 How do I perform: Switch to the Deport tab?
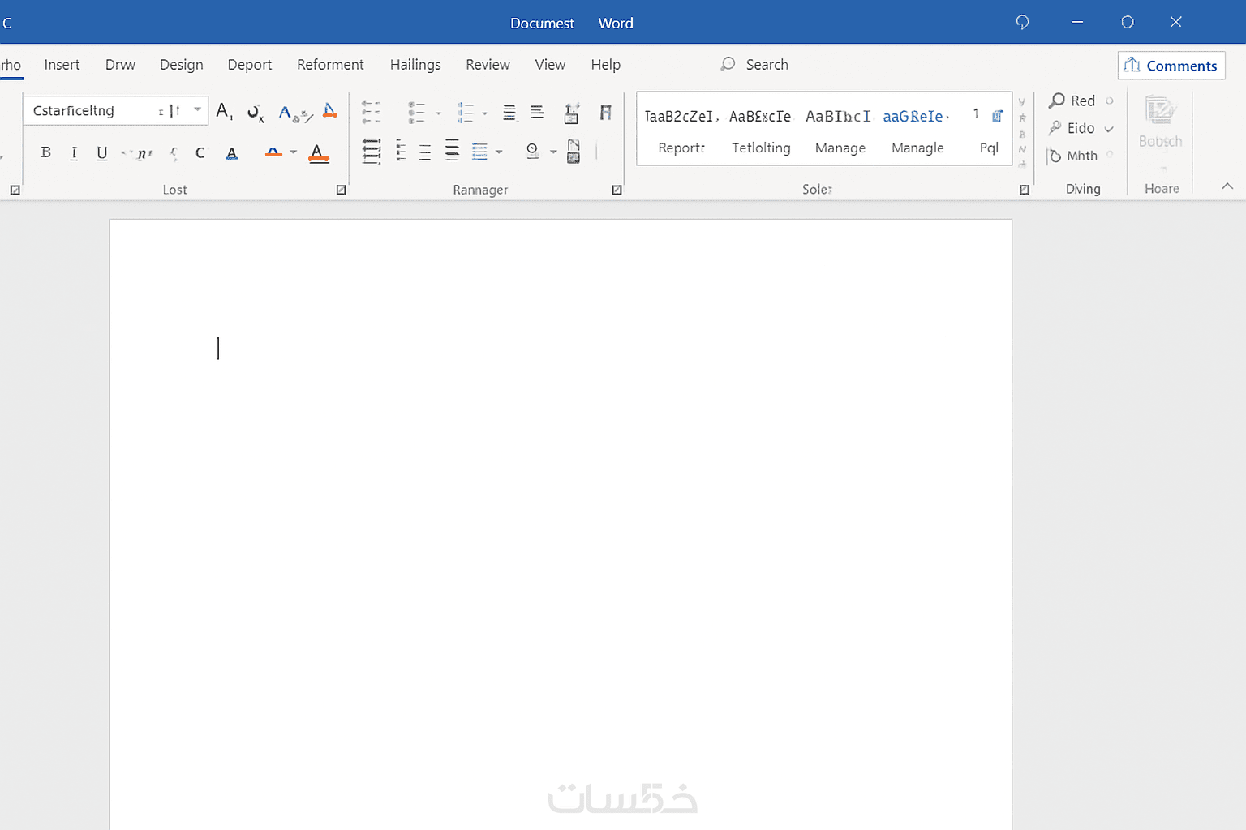tap(250, 65)
